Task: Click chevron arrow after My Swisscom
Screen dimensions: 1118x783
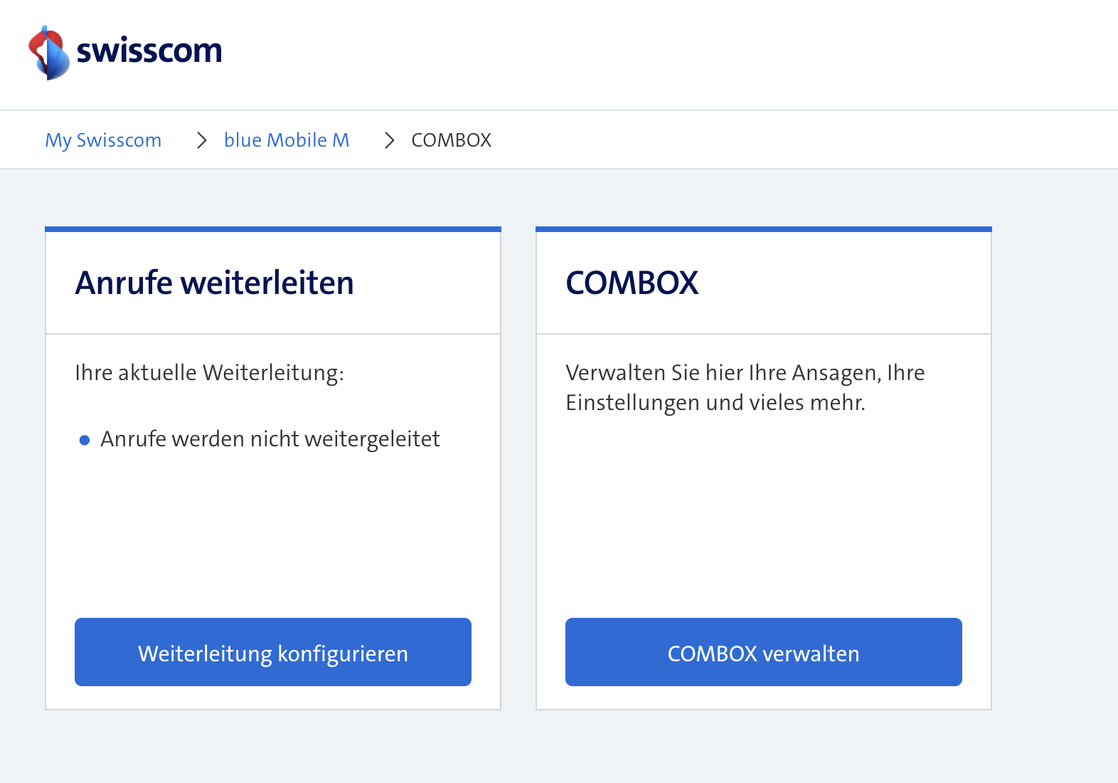Action: tap(202, 140)
